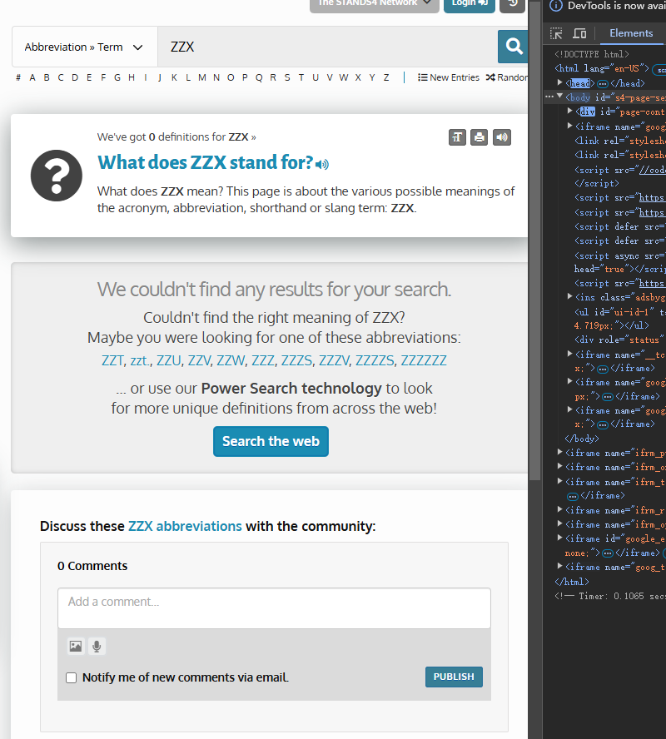Toggle the device toolbar icon in DevTools
Viewport: 666px width, 739px height.
pyautogui.click(x=579, y=33)
